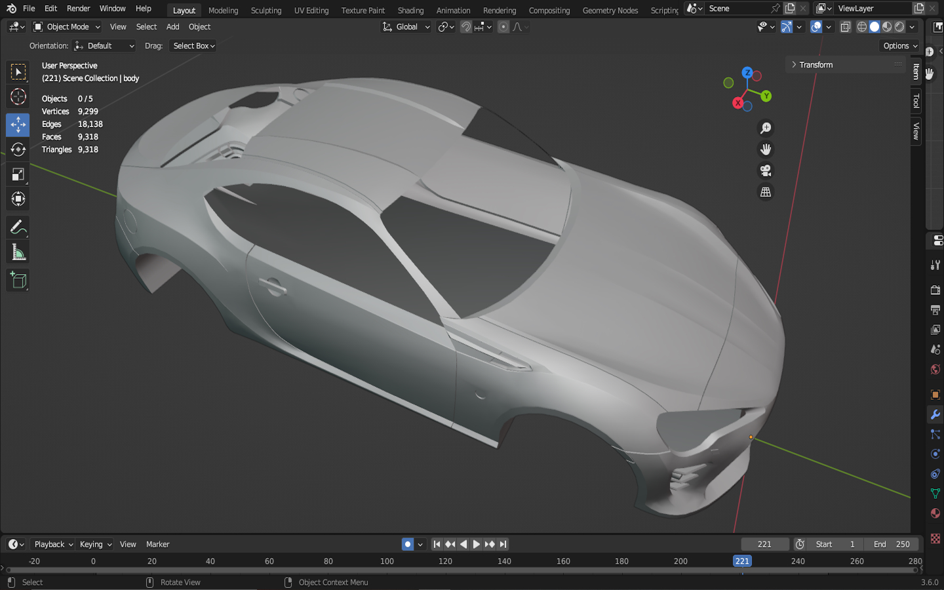Open the pivot point dropdown
Viewport: 944px width, 590px height.
tap(446, 27)
